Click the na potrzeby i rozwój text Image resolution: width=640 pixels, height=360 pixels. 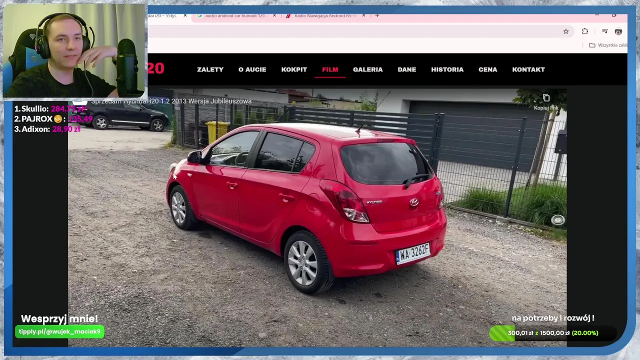point(553,318)
